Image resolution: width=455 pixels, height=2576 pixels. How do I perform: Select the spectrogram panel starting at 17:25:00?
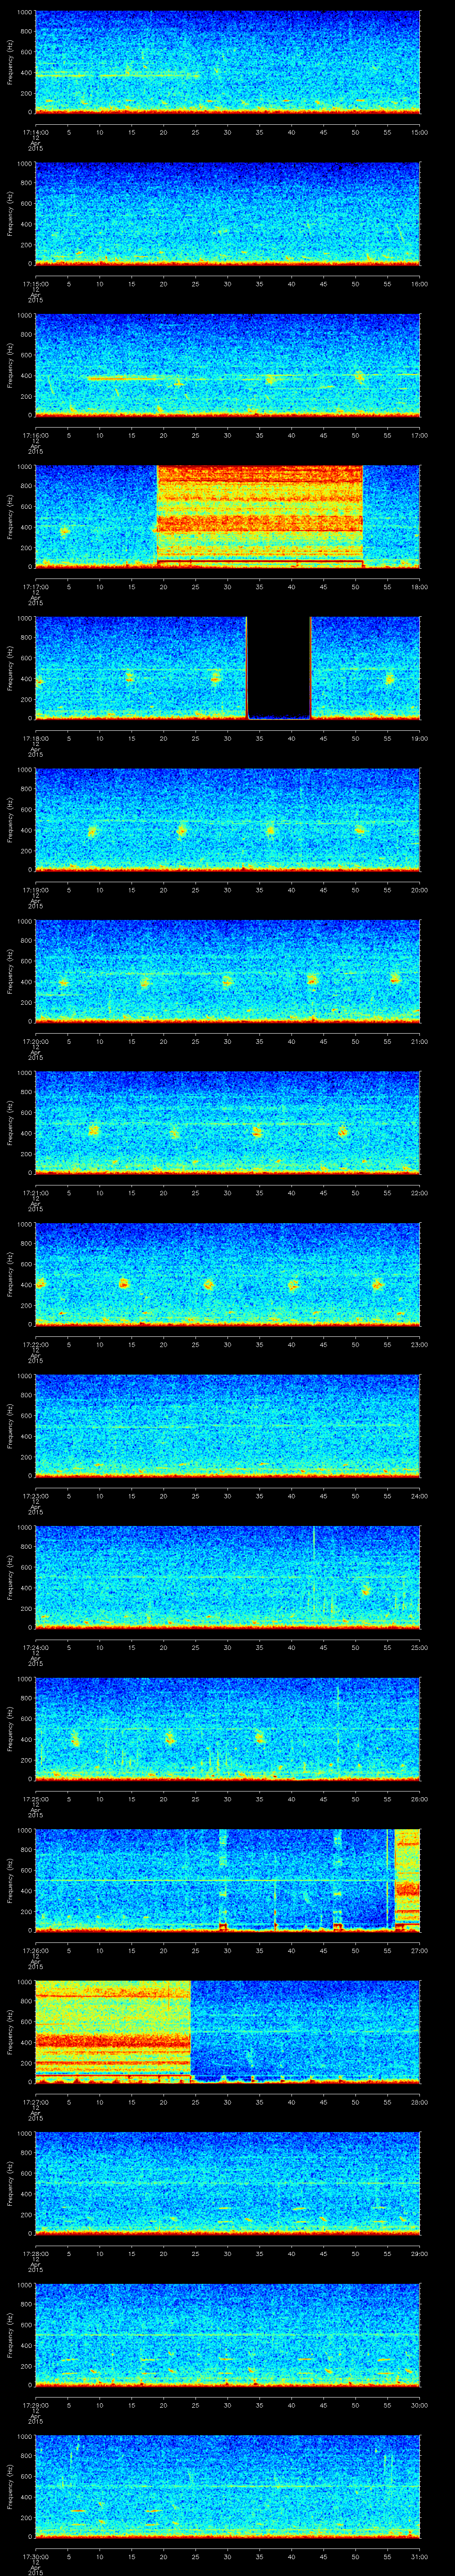coord(227,1729)
